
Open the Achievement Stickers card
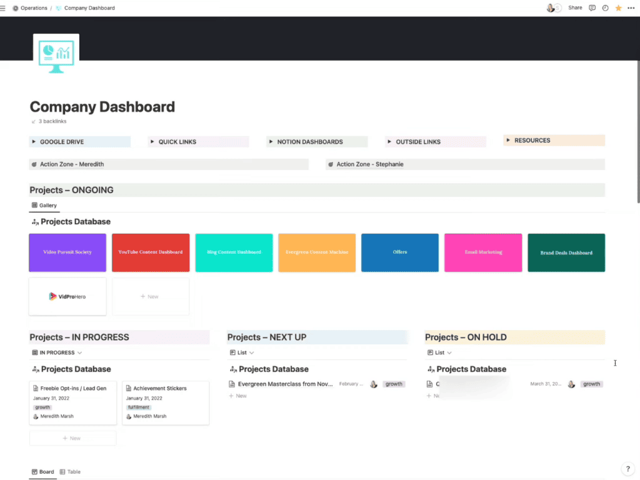166,403
